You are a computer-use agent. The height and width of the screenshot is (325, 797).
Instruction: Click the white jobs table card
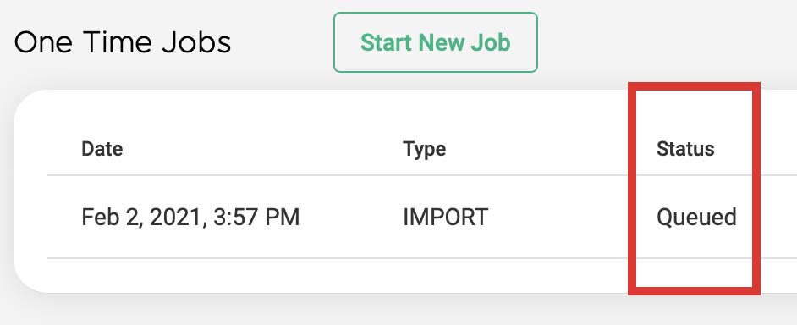405,191
